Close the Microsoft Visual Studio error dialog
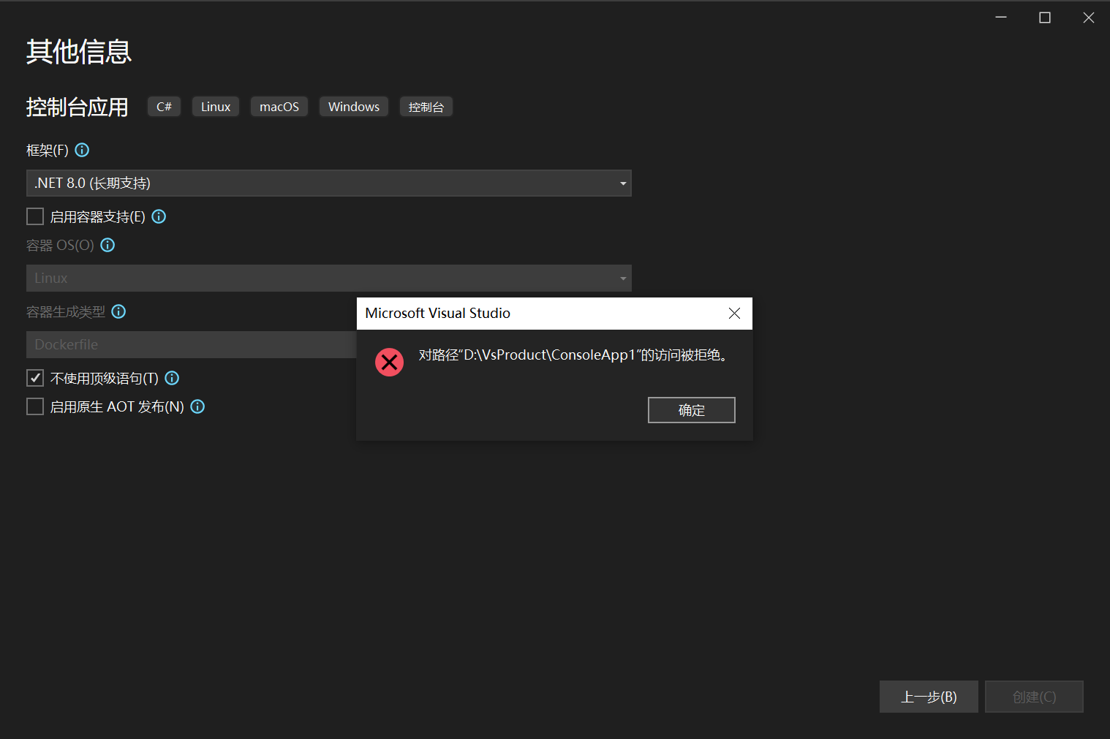 (x=734, y=313)
